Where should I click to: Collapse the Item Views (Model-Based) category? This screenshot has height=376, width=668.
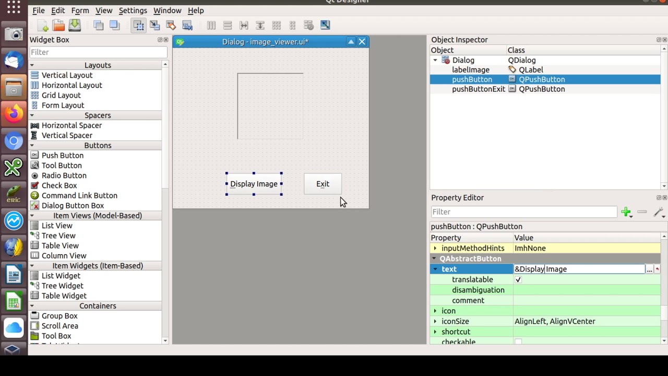pyautogui.click(x=32, y=216)
